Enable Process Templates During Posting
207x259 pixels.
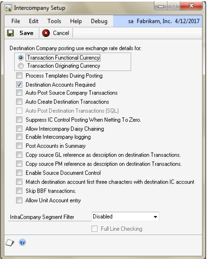[x=19, y=76]
